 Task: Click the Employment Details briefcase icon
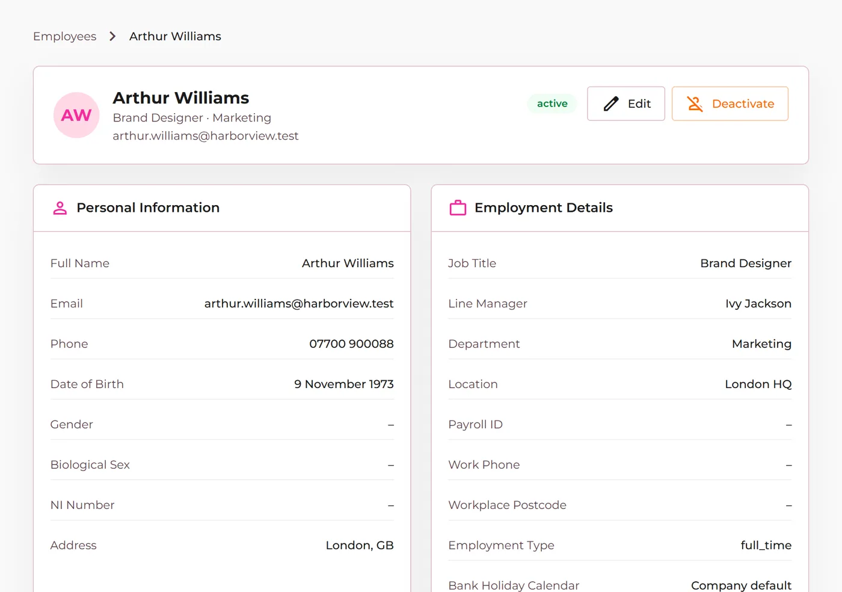(458, 208)
